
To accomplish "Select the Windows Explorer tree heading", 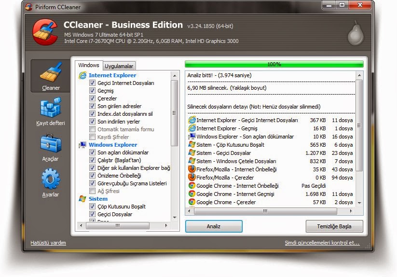I will [113, 145].
